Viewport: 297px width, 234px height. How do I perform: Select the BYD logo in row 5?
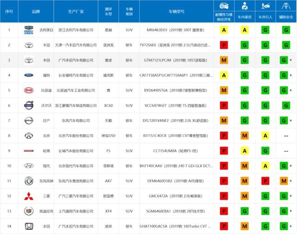[x=29, y=91]
